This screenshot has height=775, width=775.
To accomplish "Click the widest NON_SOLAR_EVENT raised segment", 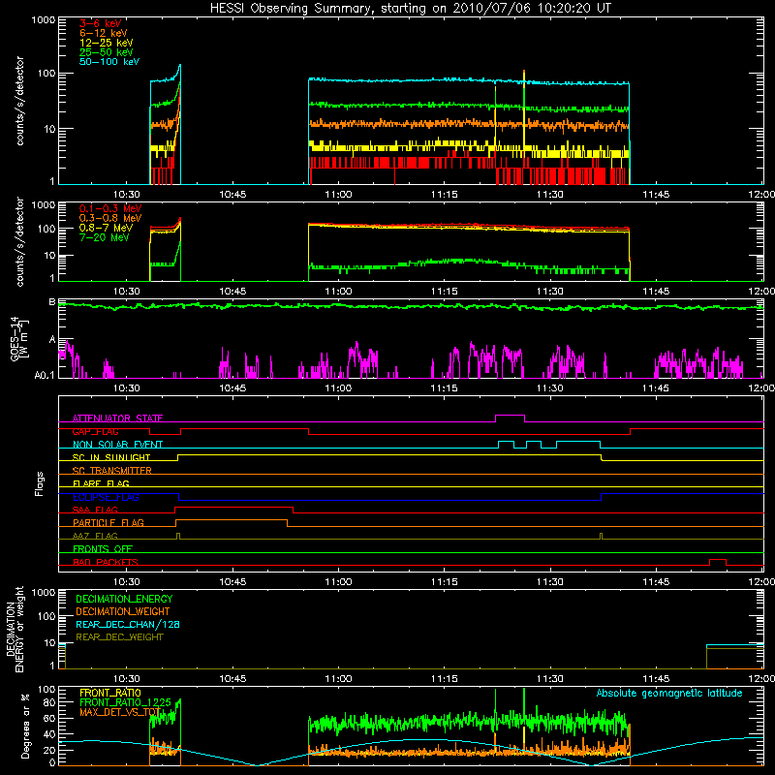I will (578, 442).
